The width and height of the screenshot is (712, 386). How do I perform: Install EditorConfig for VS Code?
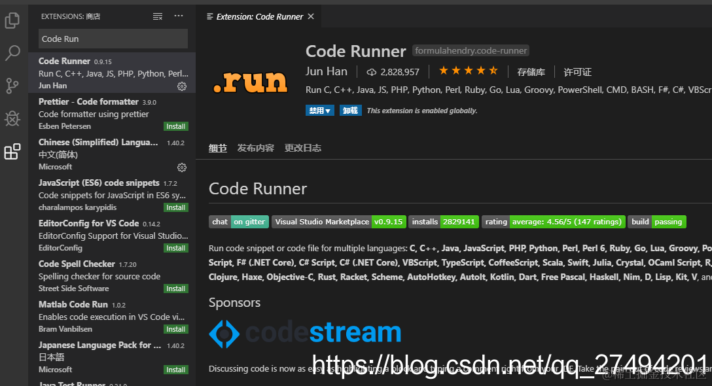click(x=176, y=248)
